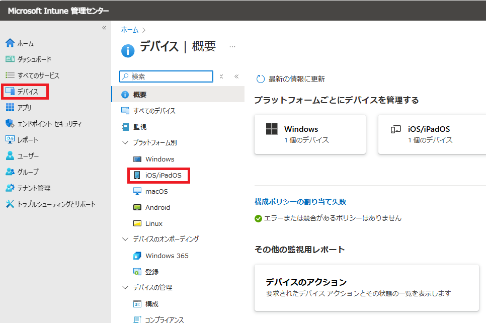Open 構成ポリシーの割り当て失敗 link
This screenshot has height=323, width=486.
tap(300, 202)
